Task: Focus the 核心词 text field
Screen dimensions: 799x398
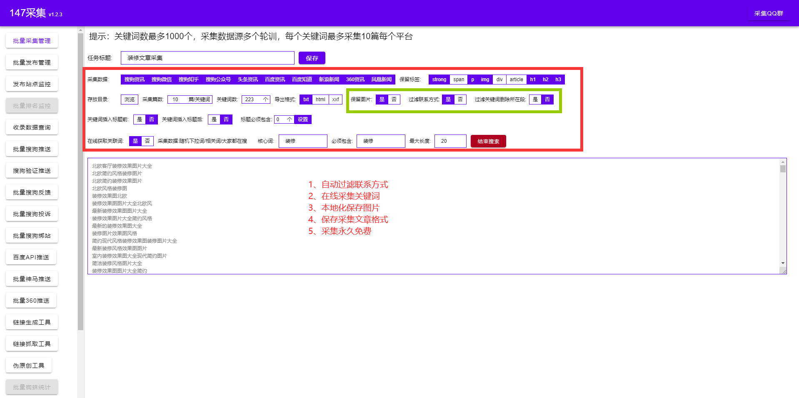Action: tap(302, 141)
